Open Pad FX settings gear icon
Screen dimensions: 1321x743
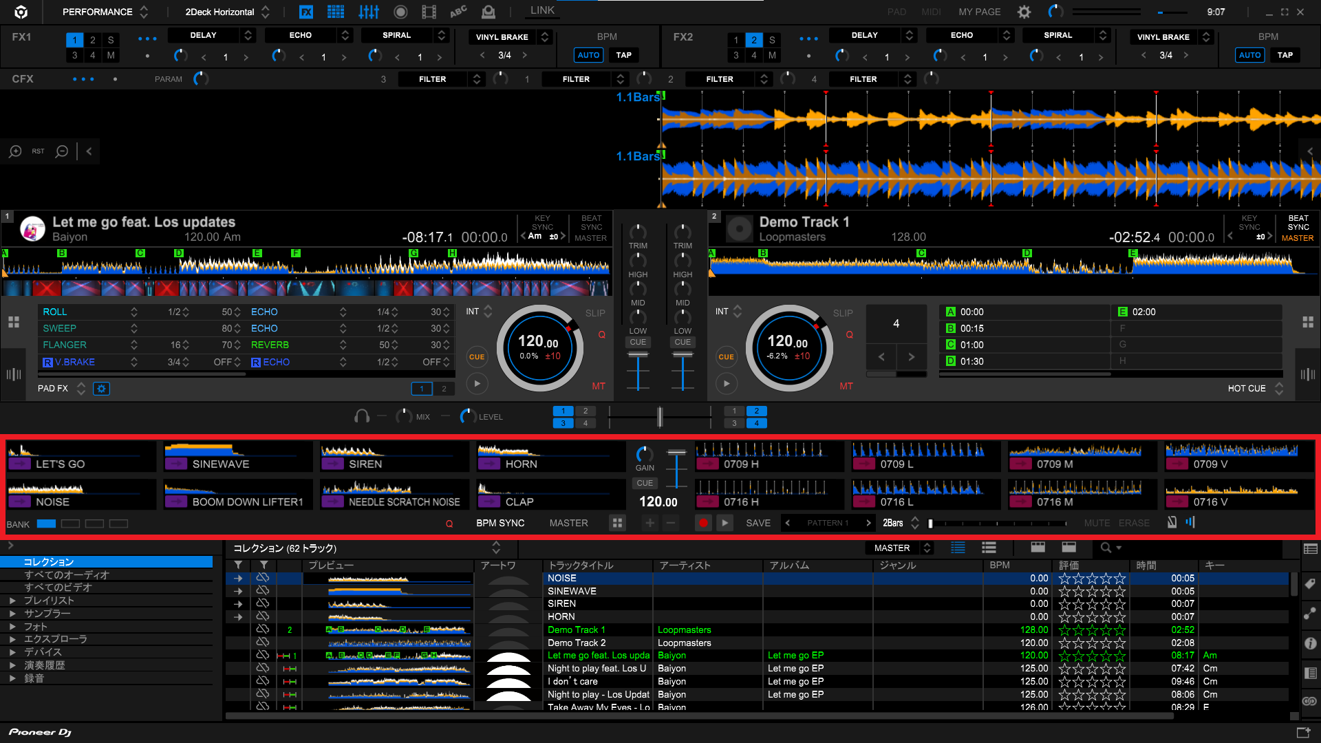(101, 389)
